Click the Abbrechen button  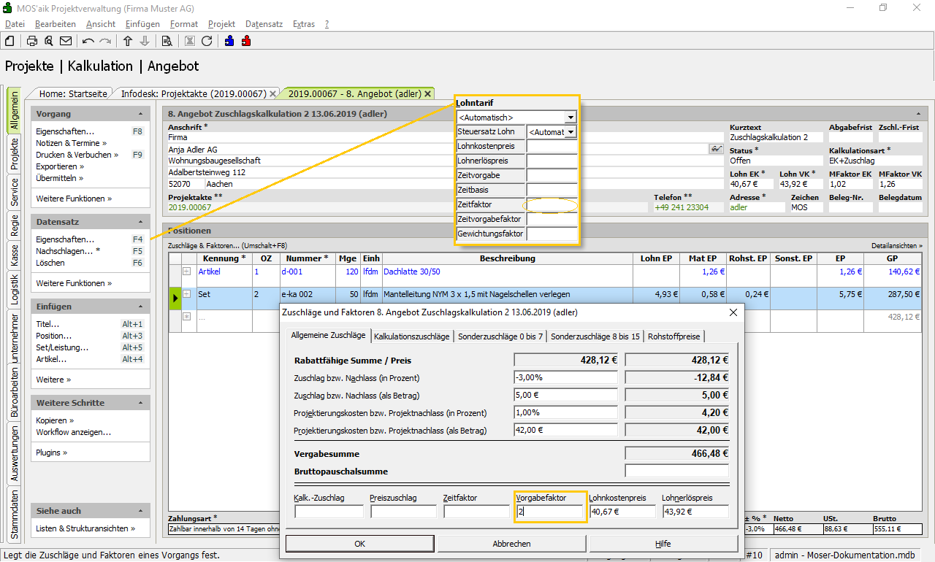[511, 544]
